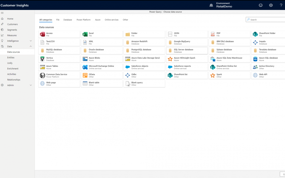Click the Help question mark icon
The width and height of the screenshot is (285, 178).
pos(281,5)
